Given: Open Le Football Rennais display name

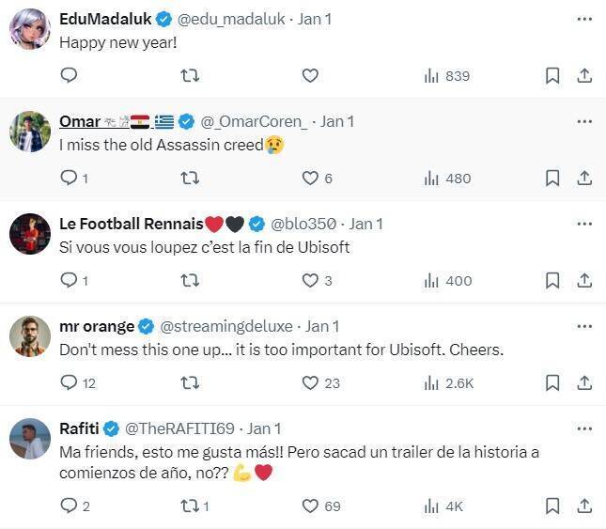Looking at the screenshot, I should (131, 224).
